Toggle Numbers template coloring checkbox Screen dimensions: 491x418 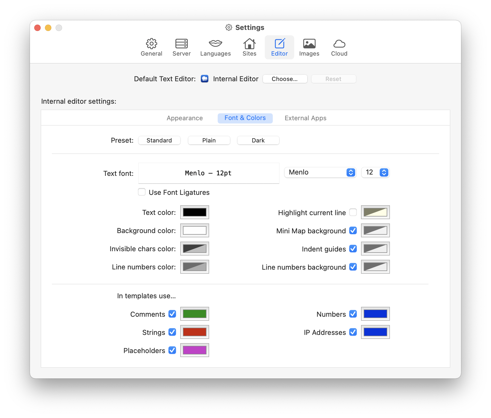[x=353, y=314]
